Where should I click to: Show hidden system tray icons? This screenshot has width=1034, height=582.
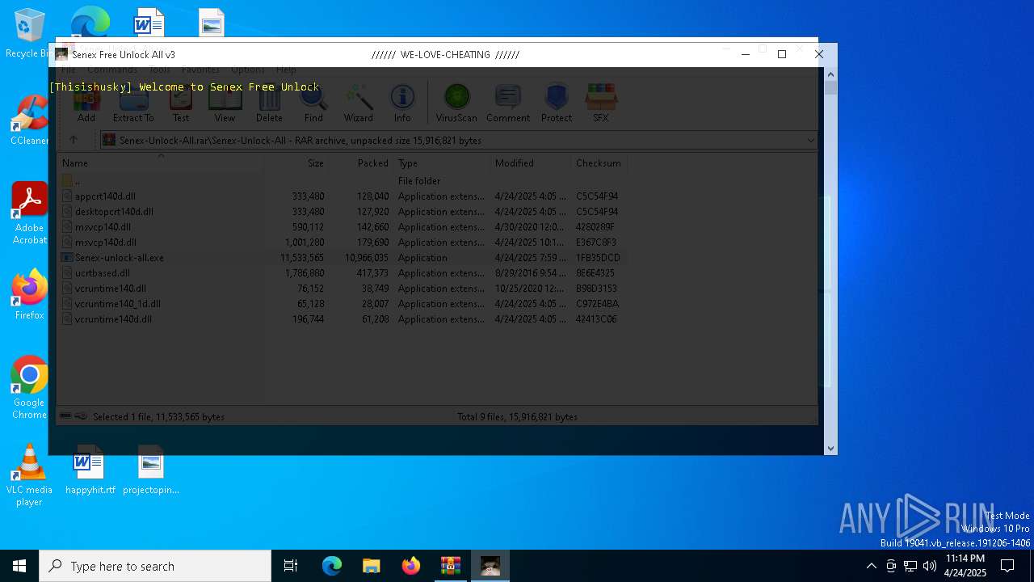point(871,566)
